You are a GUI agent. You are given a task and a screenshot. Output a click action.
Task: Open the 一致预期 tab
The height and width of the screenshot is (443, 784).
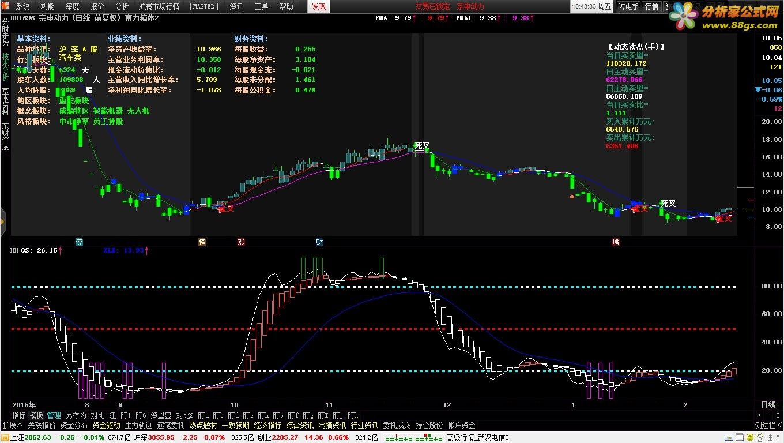(235, 425)
